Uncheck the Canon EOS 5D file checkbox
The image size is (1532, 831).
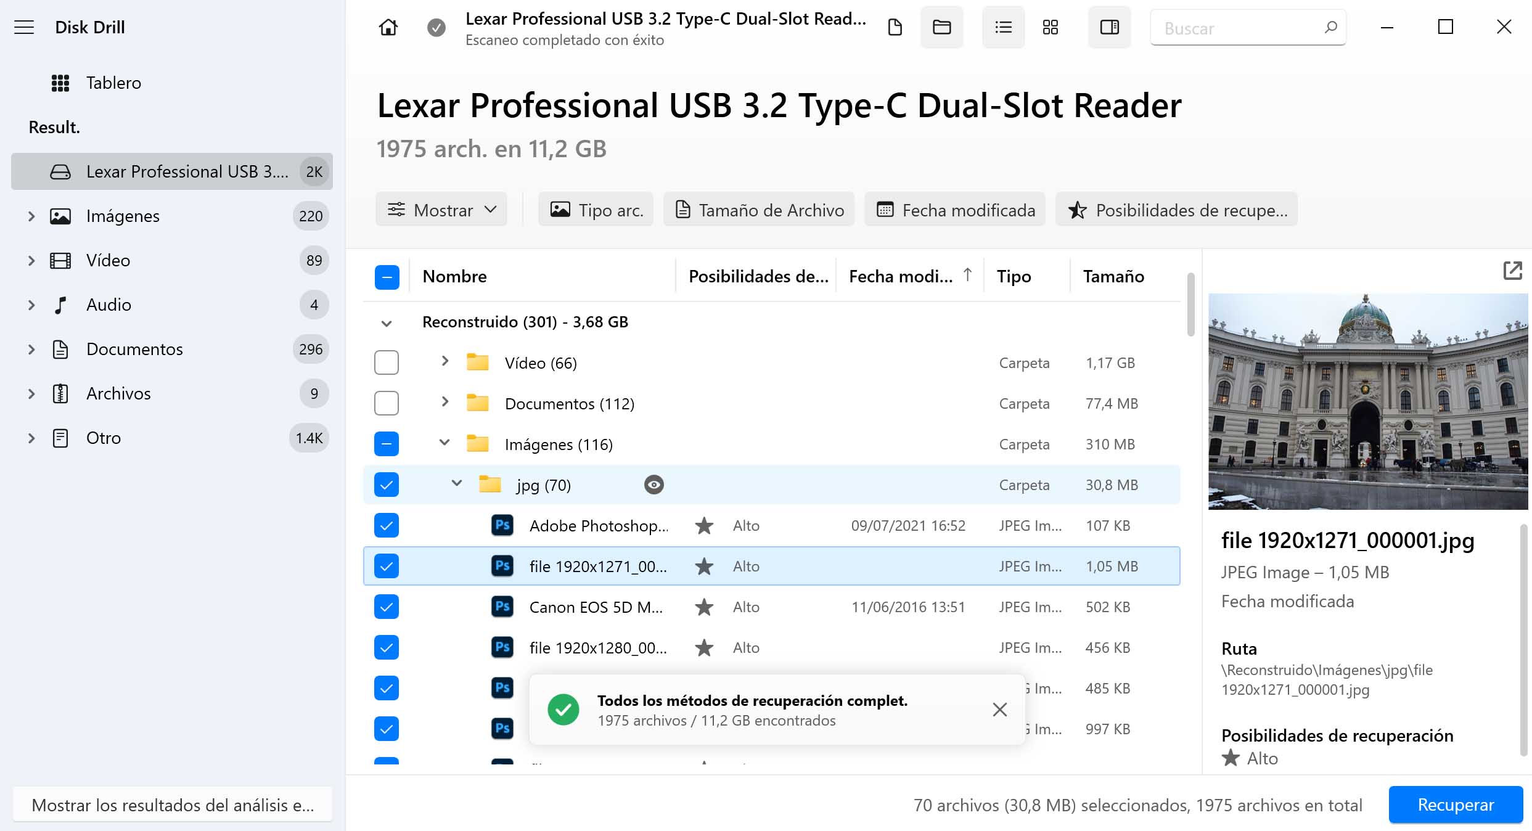tap(387, 607)
